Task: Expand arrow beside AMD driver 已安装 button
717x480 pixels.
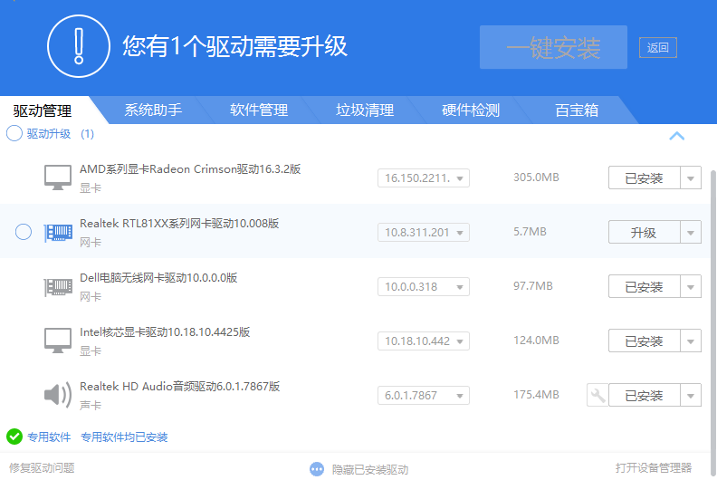Action: tap(691, 178)
